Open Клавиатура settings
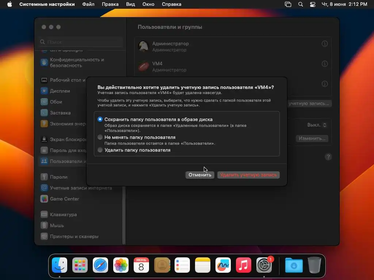374x280 pixels. (81, 214)
